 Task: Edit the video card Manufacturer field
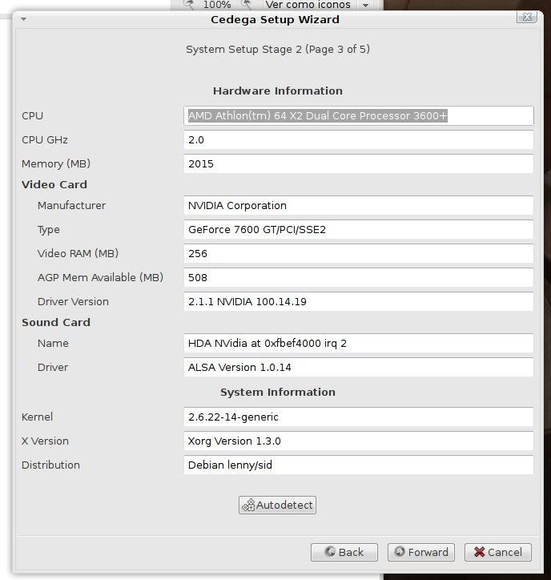tap(358, 205)
